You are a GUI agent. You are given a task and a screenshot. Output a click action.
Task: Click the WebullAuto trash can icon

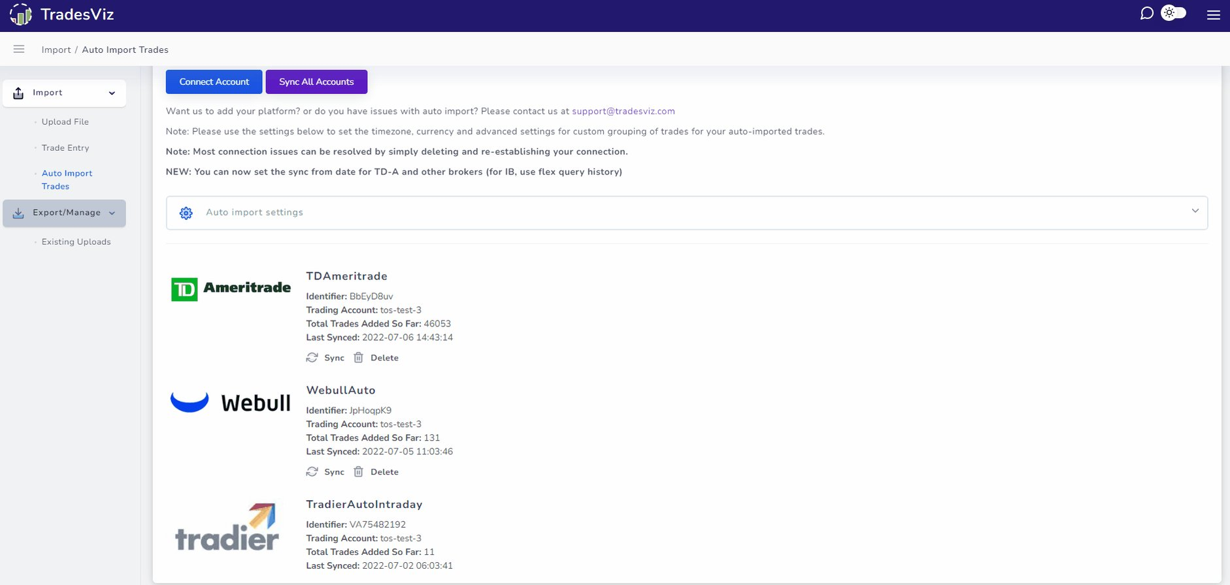pyautogui.click(x=358, y=472)
